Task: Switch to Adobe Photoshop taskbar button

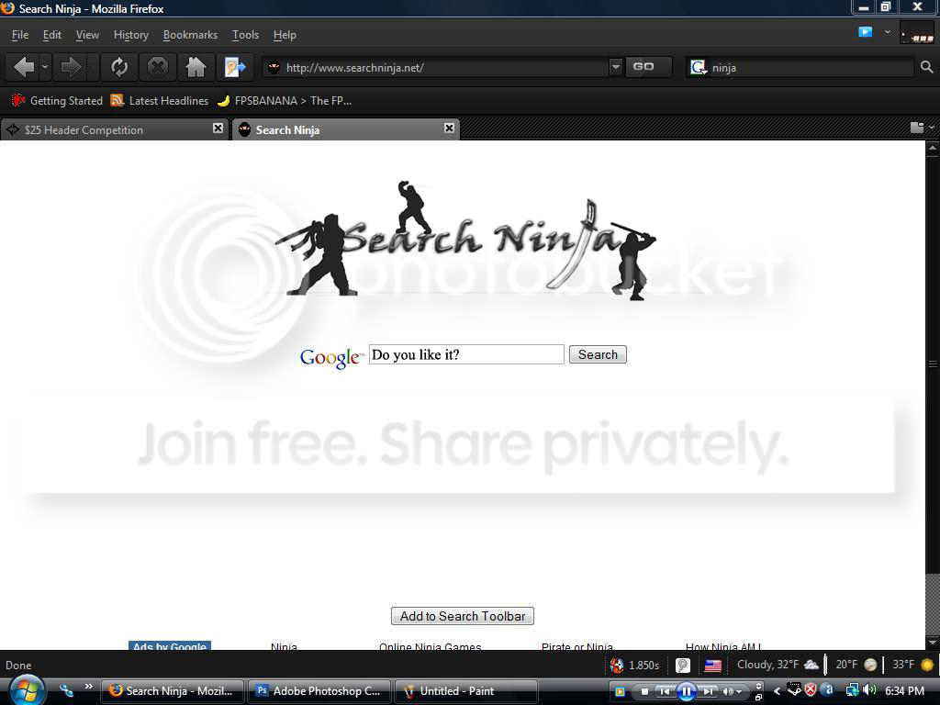Action: coord(319,691)
